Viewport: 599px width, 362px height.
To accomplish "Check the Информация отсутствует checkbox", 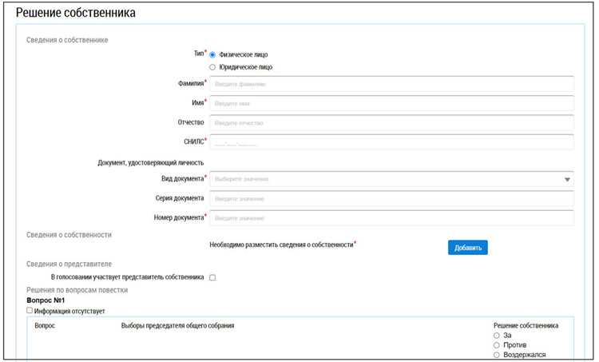I will pyautogui.click(x=30, y=310).
